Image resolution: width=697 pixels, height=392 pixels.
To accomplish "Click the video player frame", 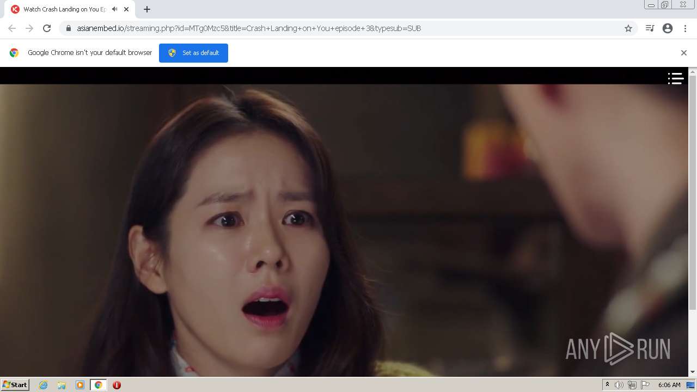I will pos(344,222).
